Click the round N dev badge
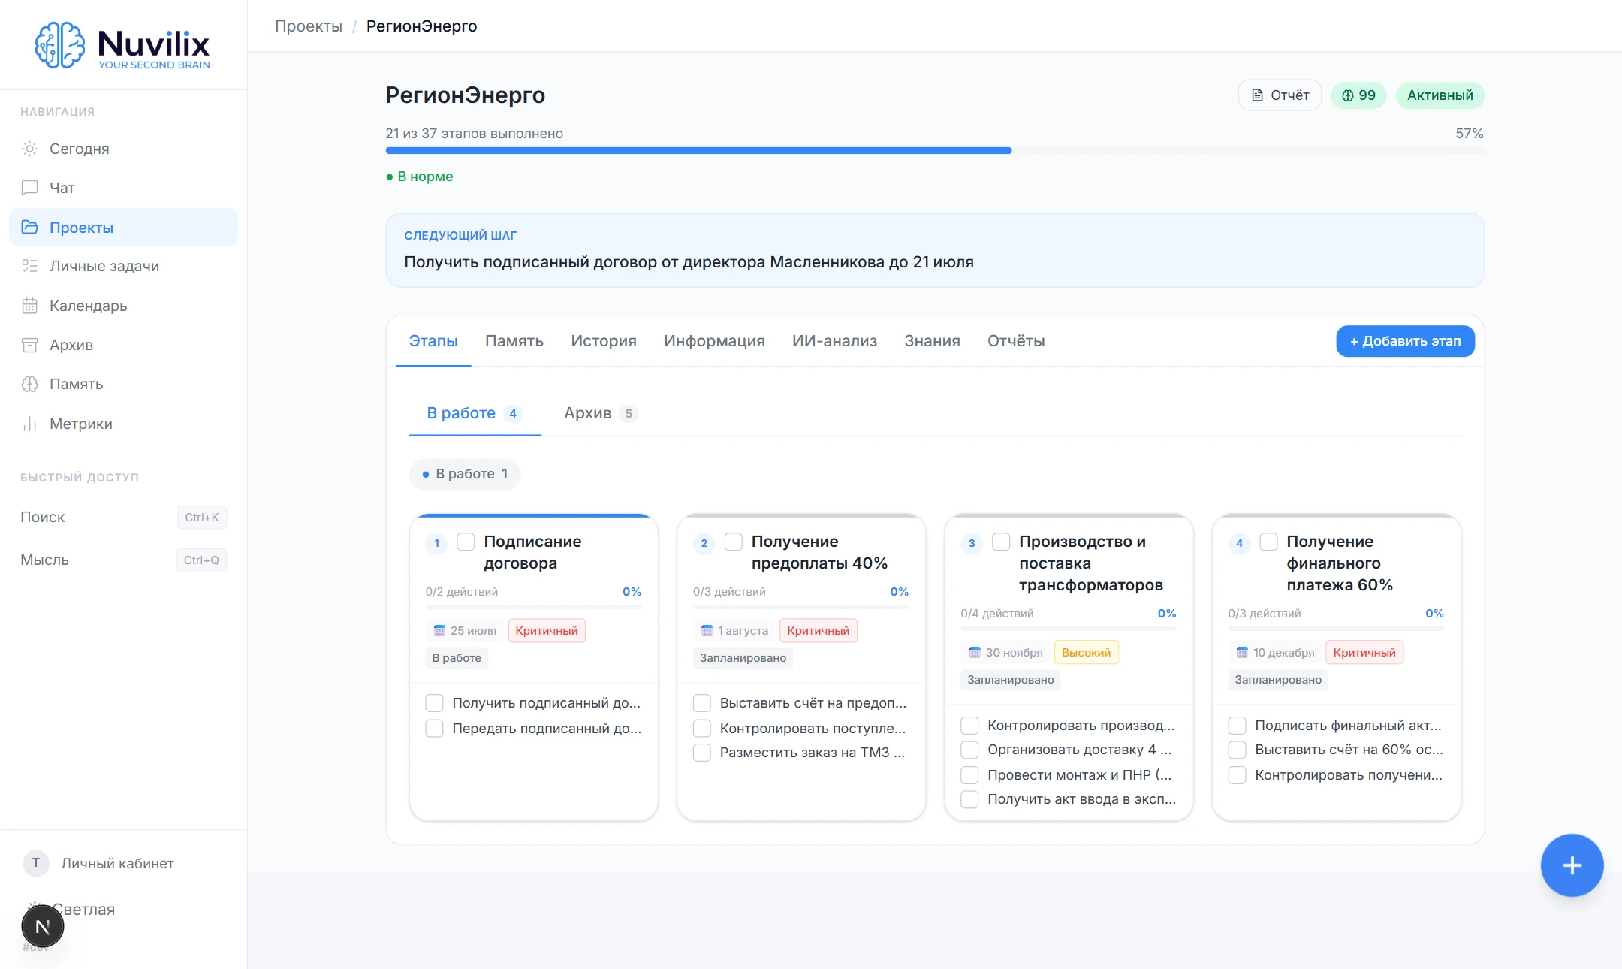Image resolution: width=1622 pixels, height=969 pixels. point(43,927)
